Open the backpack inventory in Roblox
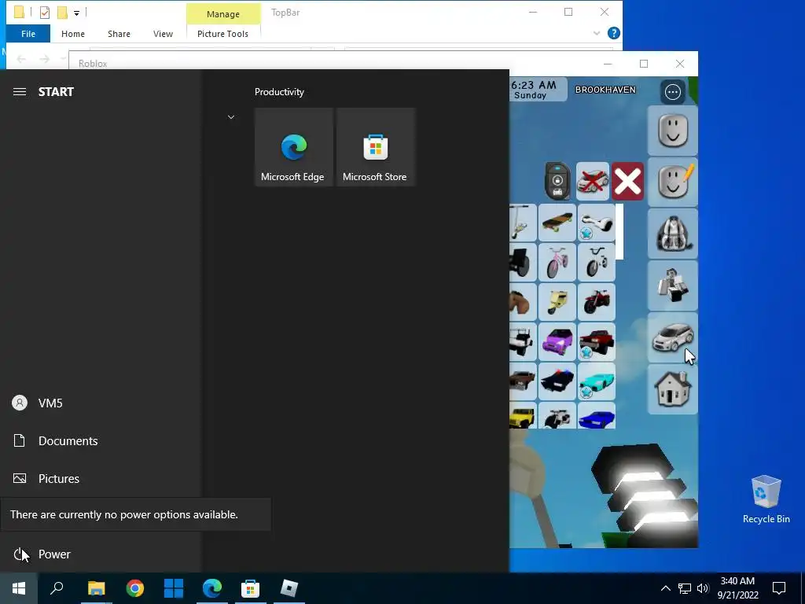This screenshot has width=805, height=604. point(673,234)
